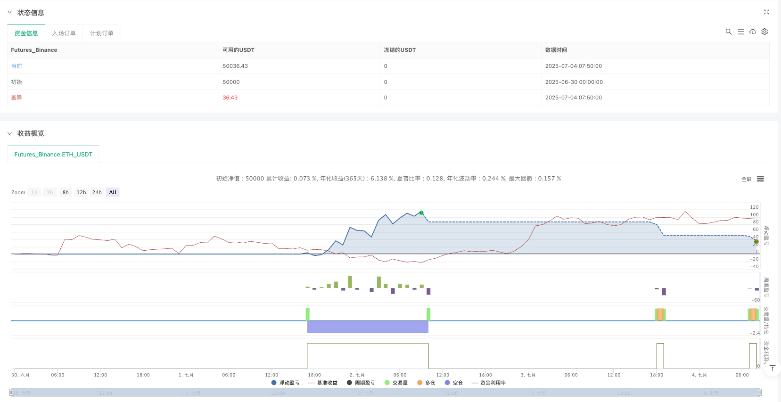Toggle the 交易量 legend series
Image resolution: width=781 pixels, height=402 pixels.
pos(396,383)
